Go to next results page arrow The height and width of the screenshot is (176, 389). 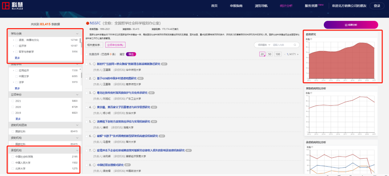coord(298,54)
